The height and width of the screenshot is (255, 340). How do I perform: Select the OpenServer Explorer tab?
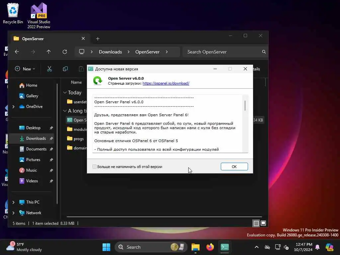click(x=50, y=39)
